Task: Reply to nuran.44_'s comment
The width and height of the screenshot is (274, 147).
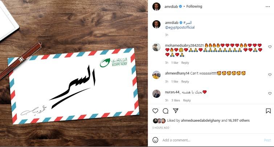Action: (187, 100)
